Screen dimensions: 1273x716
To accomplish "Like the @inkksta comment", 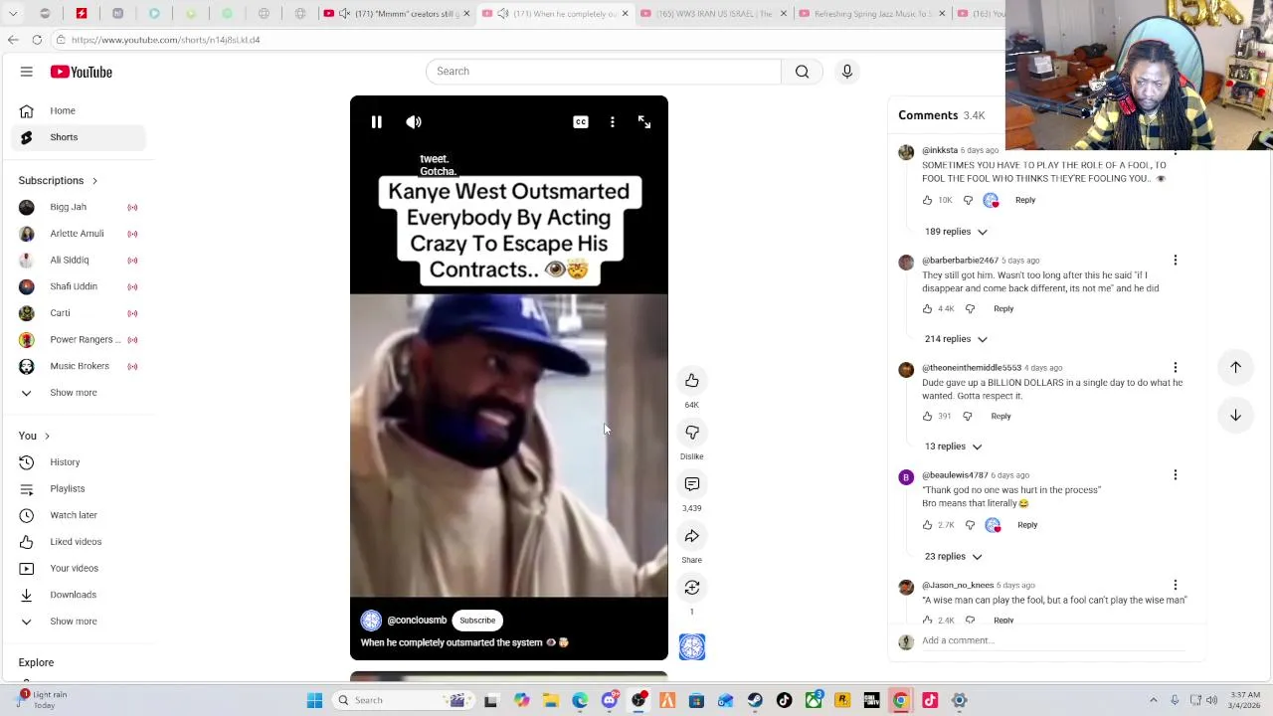I will [928, 200].
